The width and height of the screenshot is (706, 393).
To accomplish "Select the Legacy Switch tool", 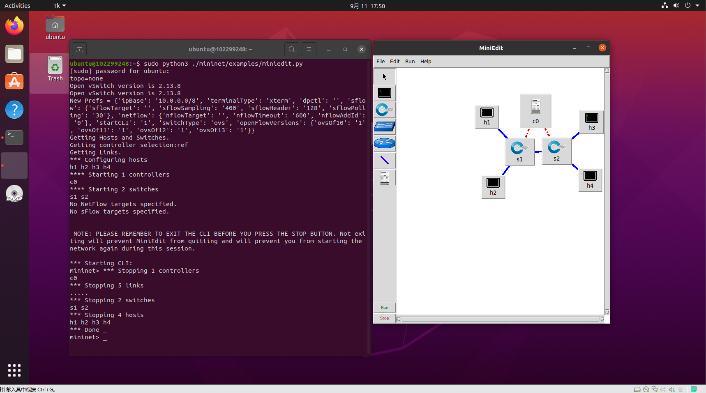I will coord(385,126).
